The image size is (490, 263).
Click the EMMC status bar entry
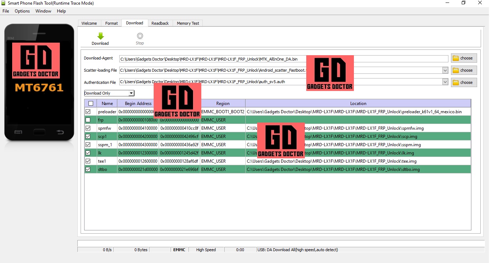179,250
